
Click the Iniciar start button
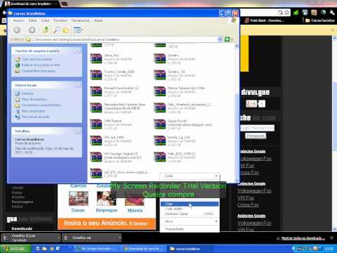[15, 249]
